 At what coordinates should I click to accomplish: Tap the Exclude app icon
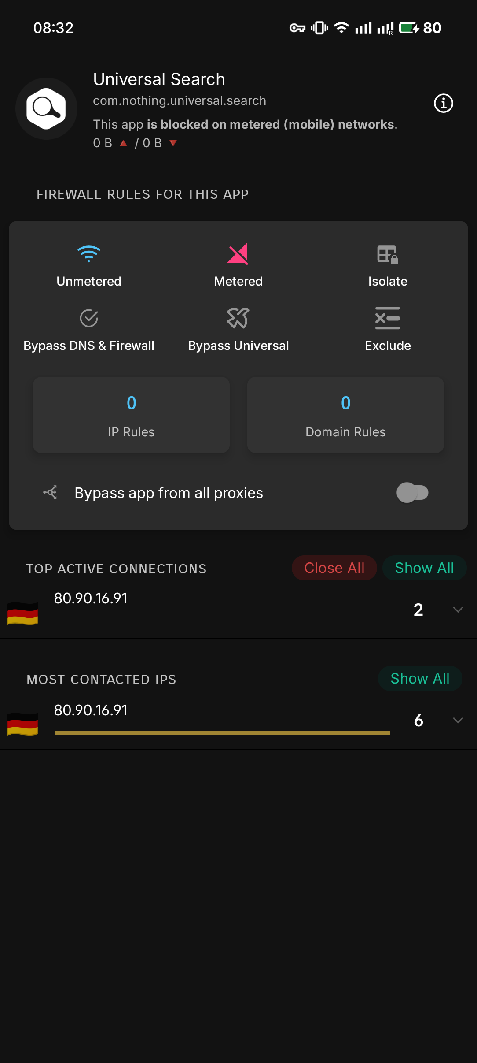click(x=387, y=318)
